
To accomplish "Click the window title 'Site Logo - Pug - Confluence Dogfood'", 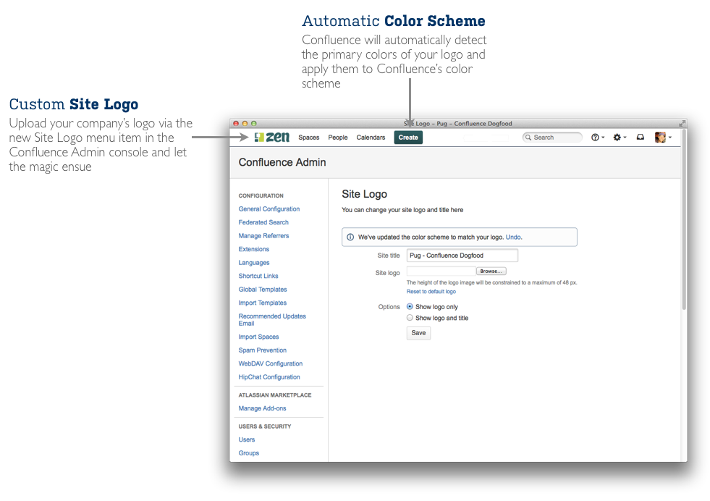I will click(x=458, y=123).
